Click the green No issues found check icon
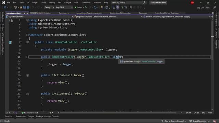This screenshot has width=219, height=123. (x=23, y=113)
